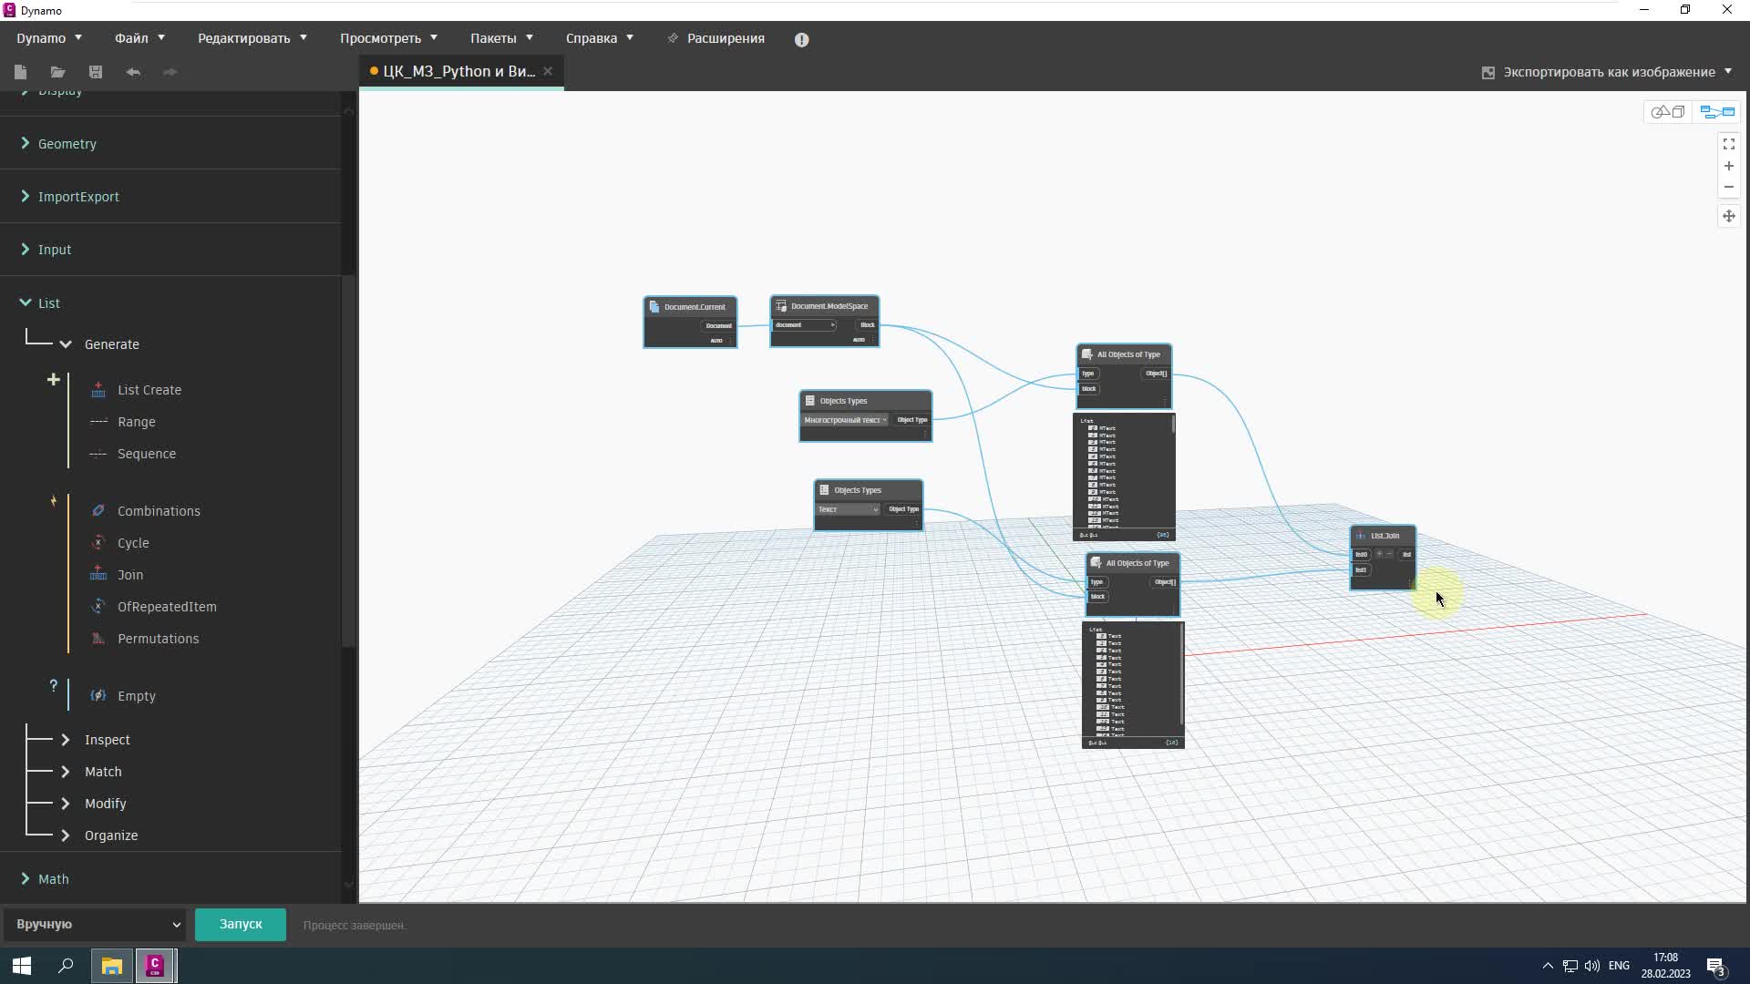1750x984 pixels.
Task: Open the Файл menu
Action: tap(139, 38)
